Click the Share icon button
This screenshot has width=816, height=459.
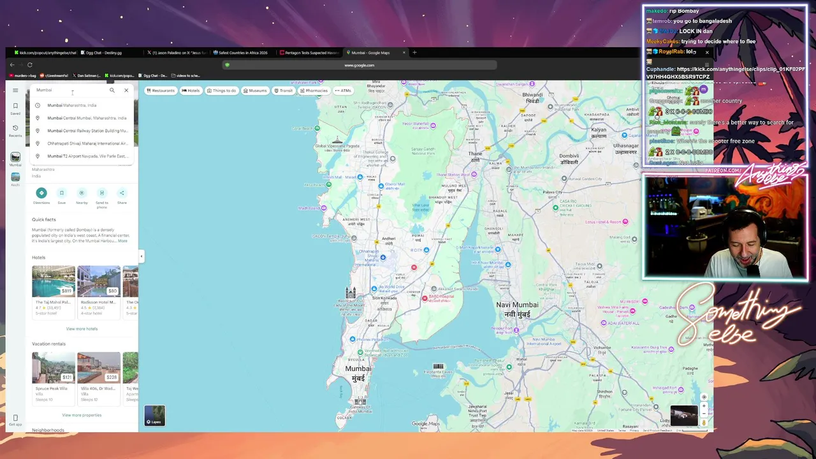[x=122, y=193]
